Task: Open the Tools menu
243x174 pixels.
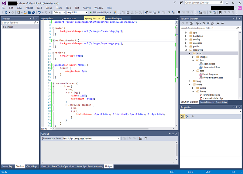Action: [x=68, y=8]
